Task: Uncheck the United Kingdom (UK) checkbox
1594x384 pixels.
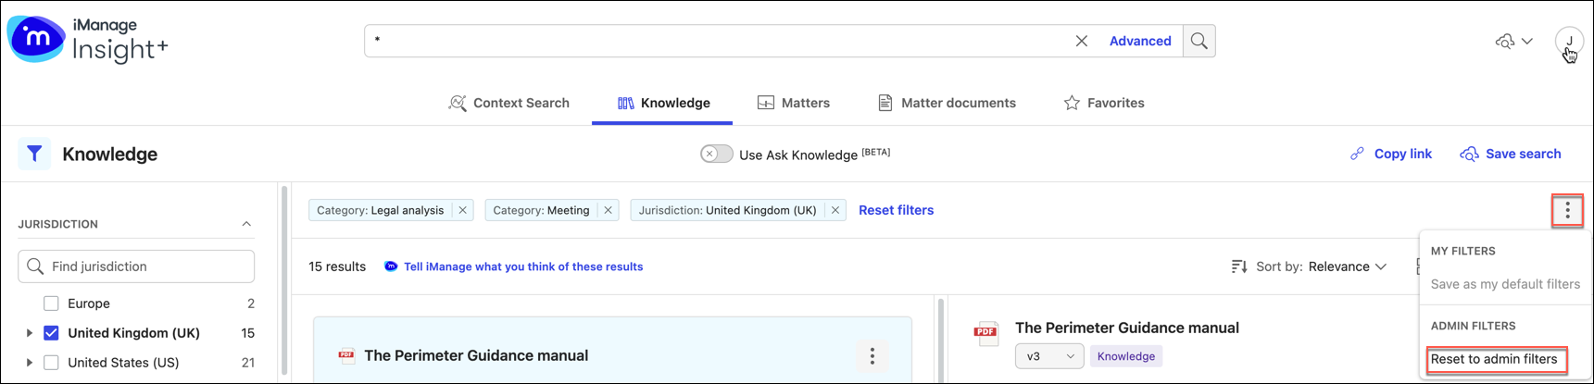Action: (51, 333)
